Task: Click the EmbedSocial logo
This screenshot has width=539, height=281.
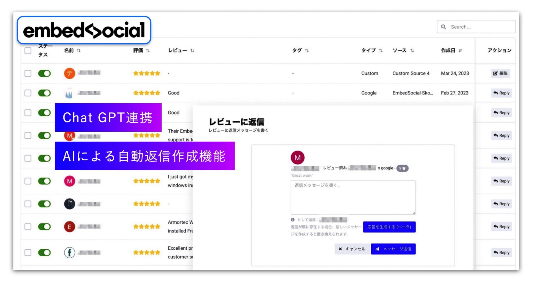Action: click(x=84, y=31)
